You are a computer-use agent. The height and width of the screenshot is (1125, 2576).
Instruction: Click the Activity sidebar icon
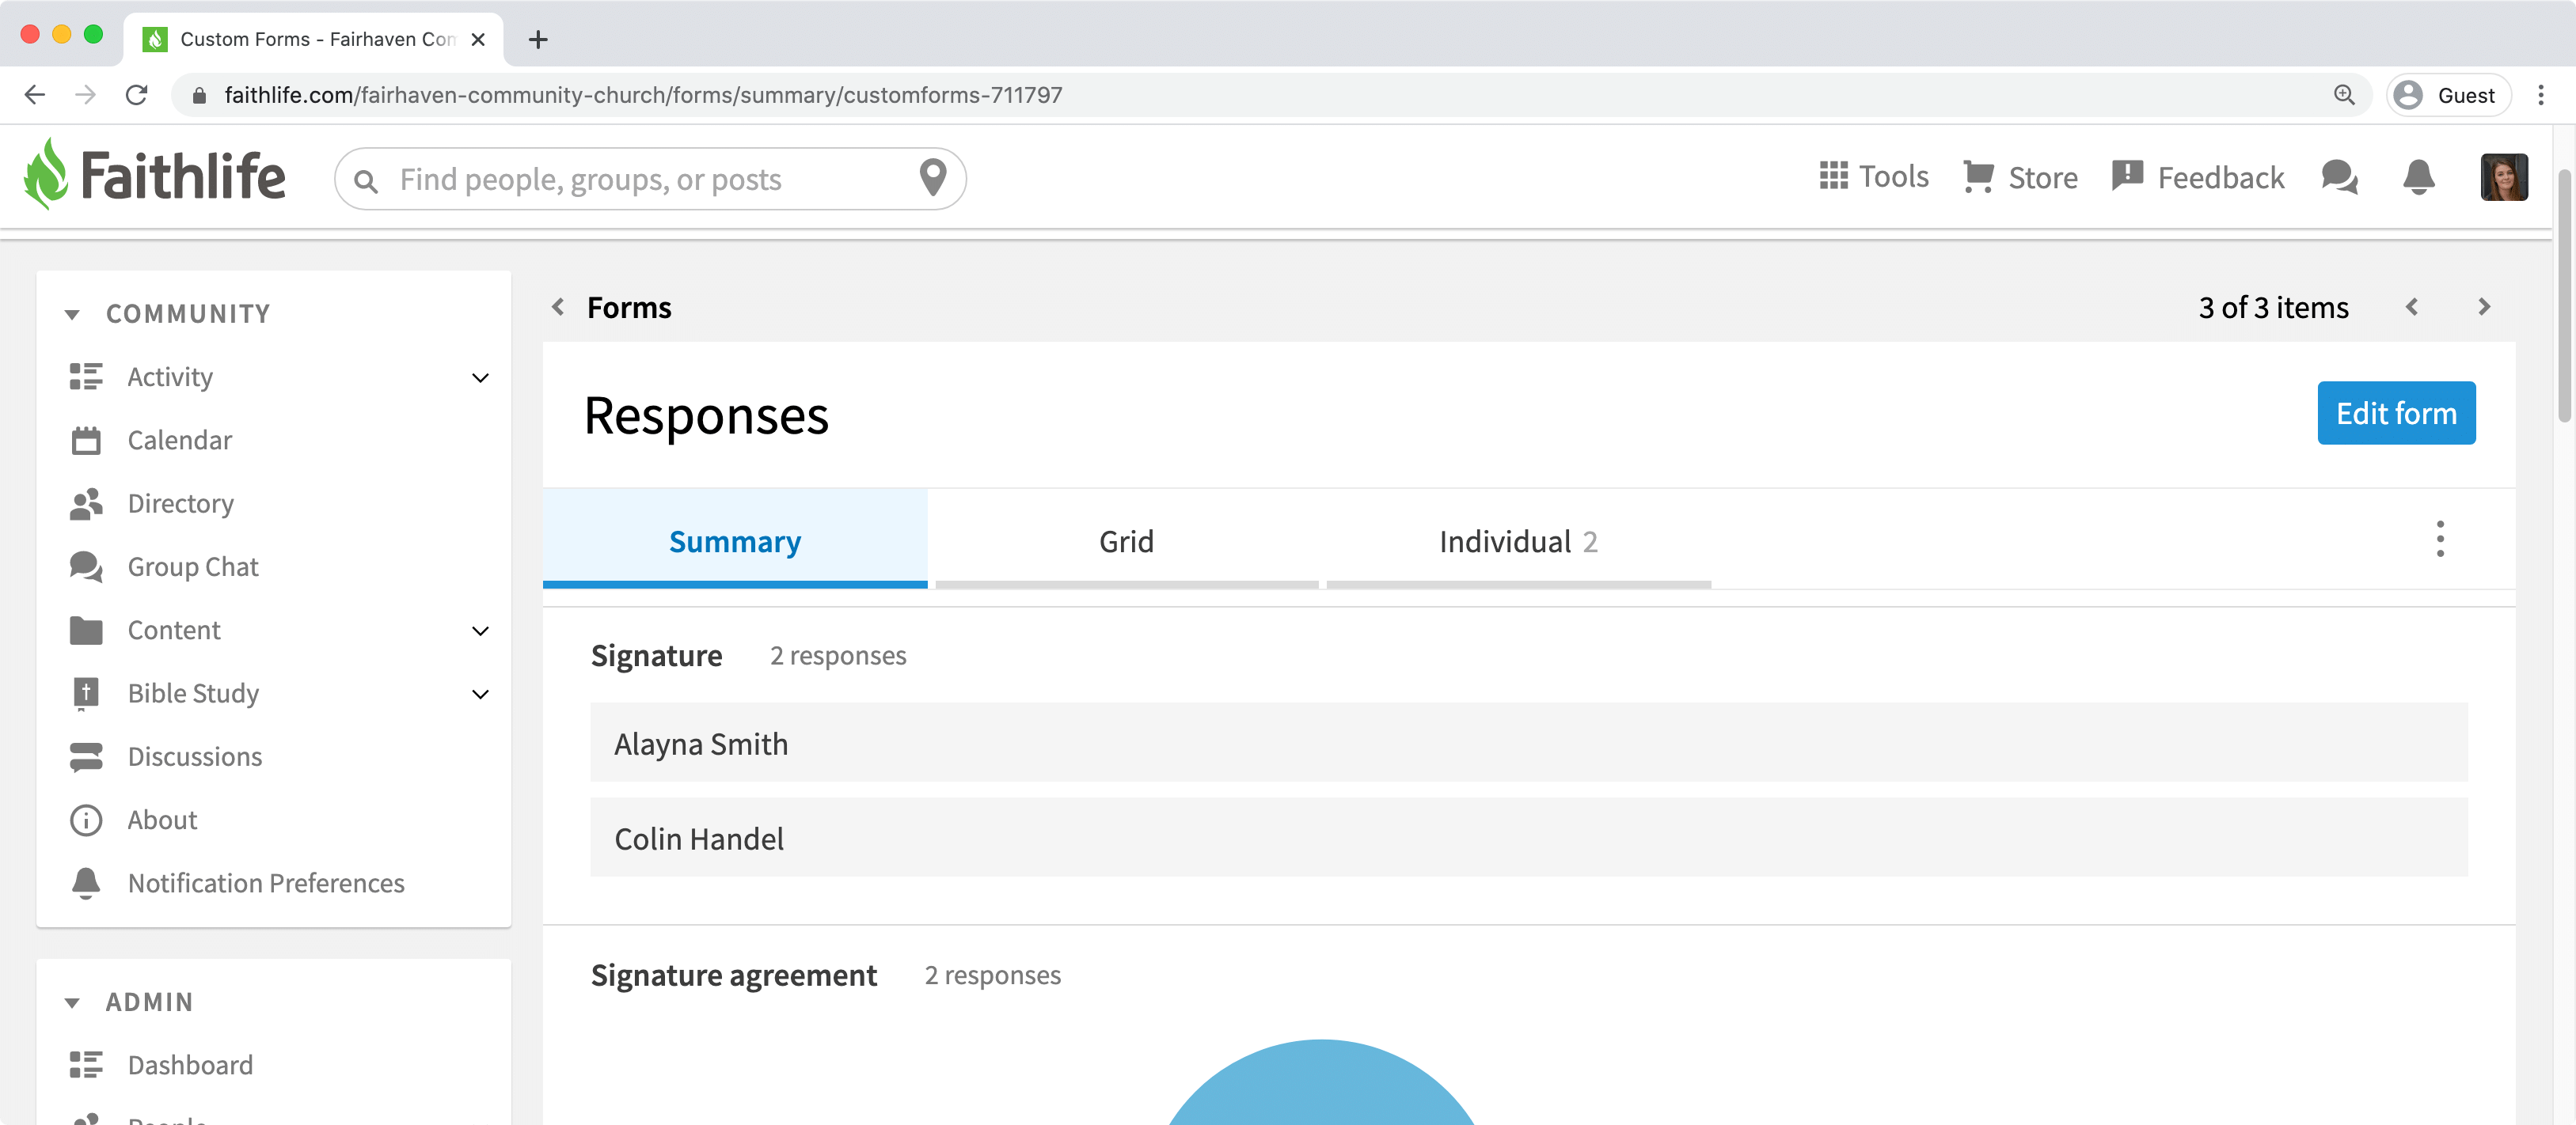point(86,377)
